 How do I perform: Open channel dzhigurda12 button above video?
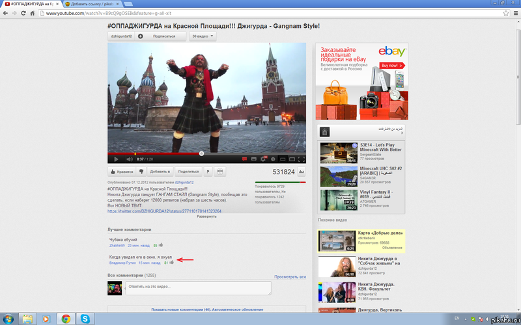121,36
